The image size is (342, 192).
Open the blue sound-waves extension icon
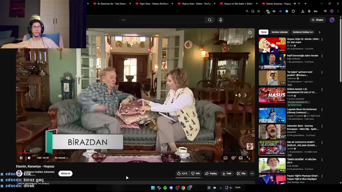[x=280, y=11]
